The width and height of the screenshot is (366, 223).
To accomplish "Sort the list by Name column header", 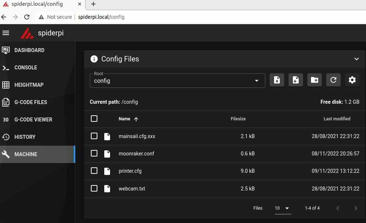I will pyautogui.click(x=125, y=119).
